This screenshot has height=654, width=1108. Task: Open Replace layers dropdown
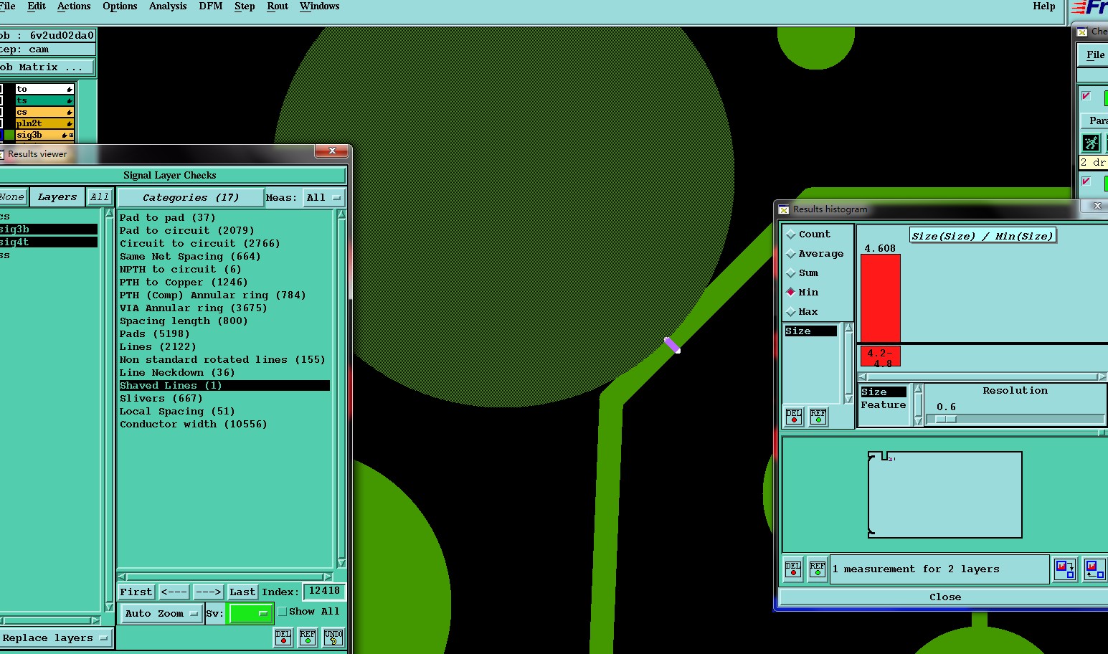pos(55,638)
